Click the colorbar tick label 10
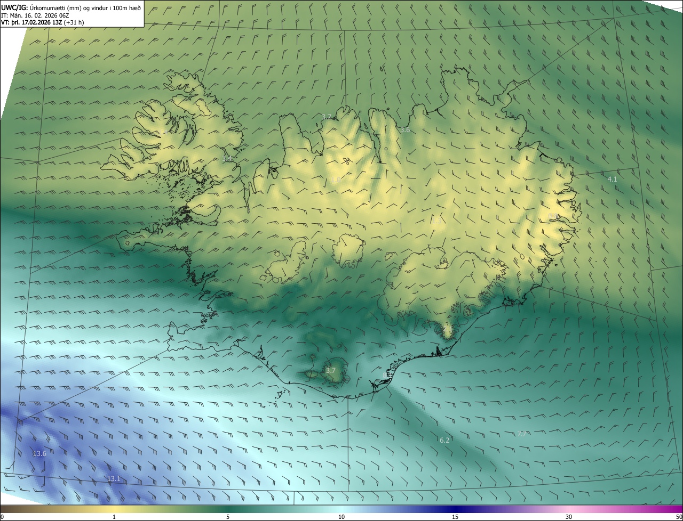This screenshot has width=683, height=521. click(341, 517)
